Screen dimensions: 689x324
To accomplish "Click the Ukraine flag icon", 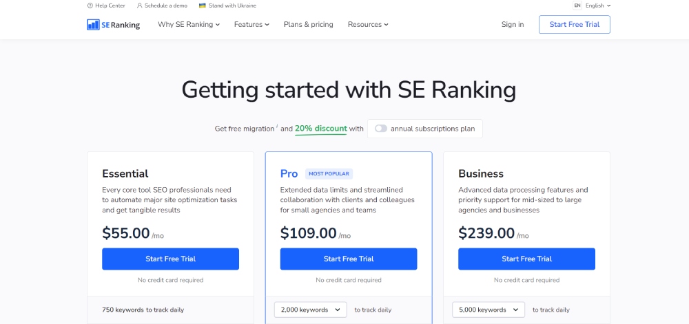I will (x=203, y=6).
